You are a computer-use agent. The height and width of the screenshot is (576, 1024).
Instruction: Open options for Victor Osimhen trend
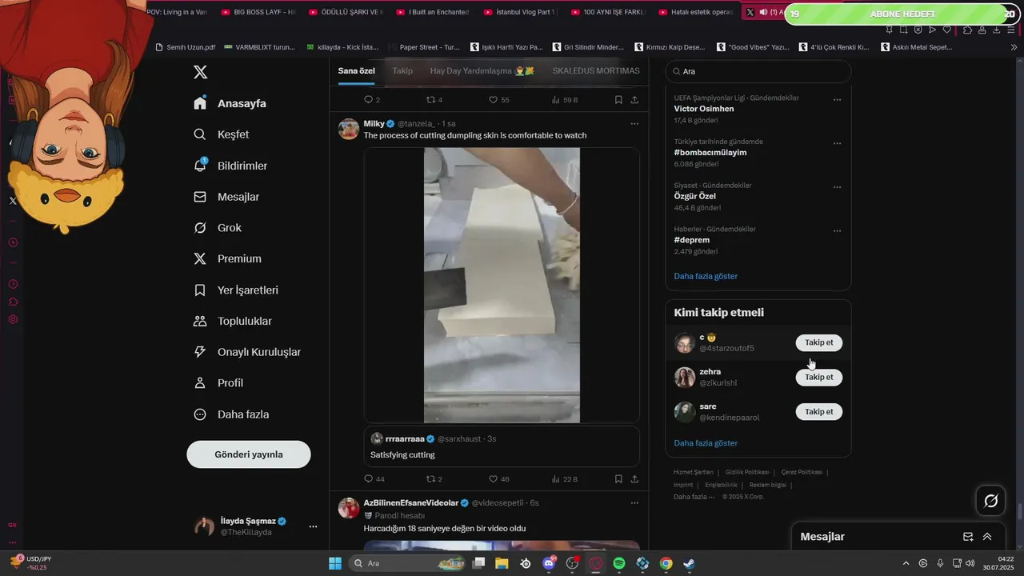click(837, 100)
